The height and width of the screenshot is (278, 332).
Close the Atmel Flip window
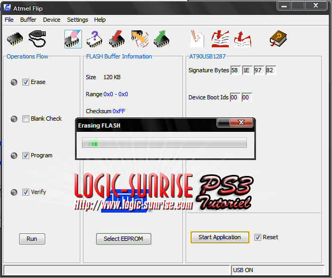(x=316, y=5)
